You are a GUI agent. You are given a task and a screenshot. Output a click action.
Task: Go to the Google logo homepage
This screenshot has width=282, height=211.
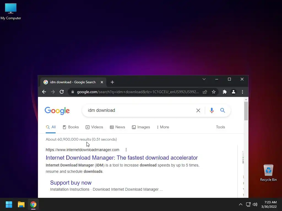[x=57, y=111]
